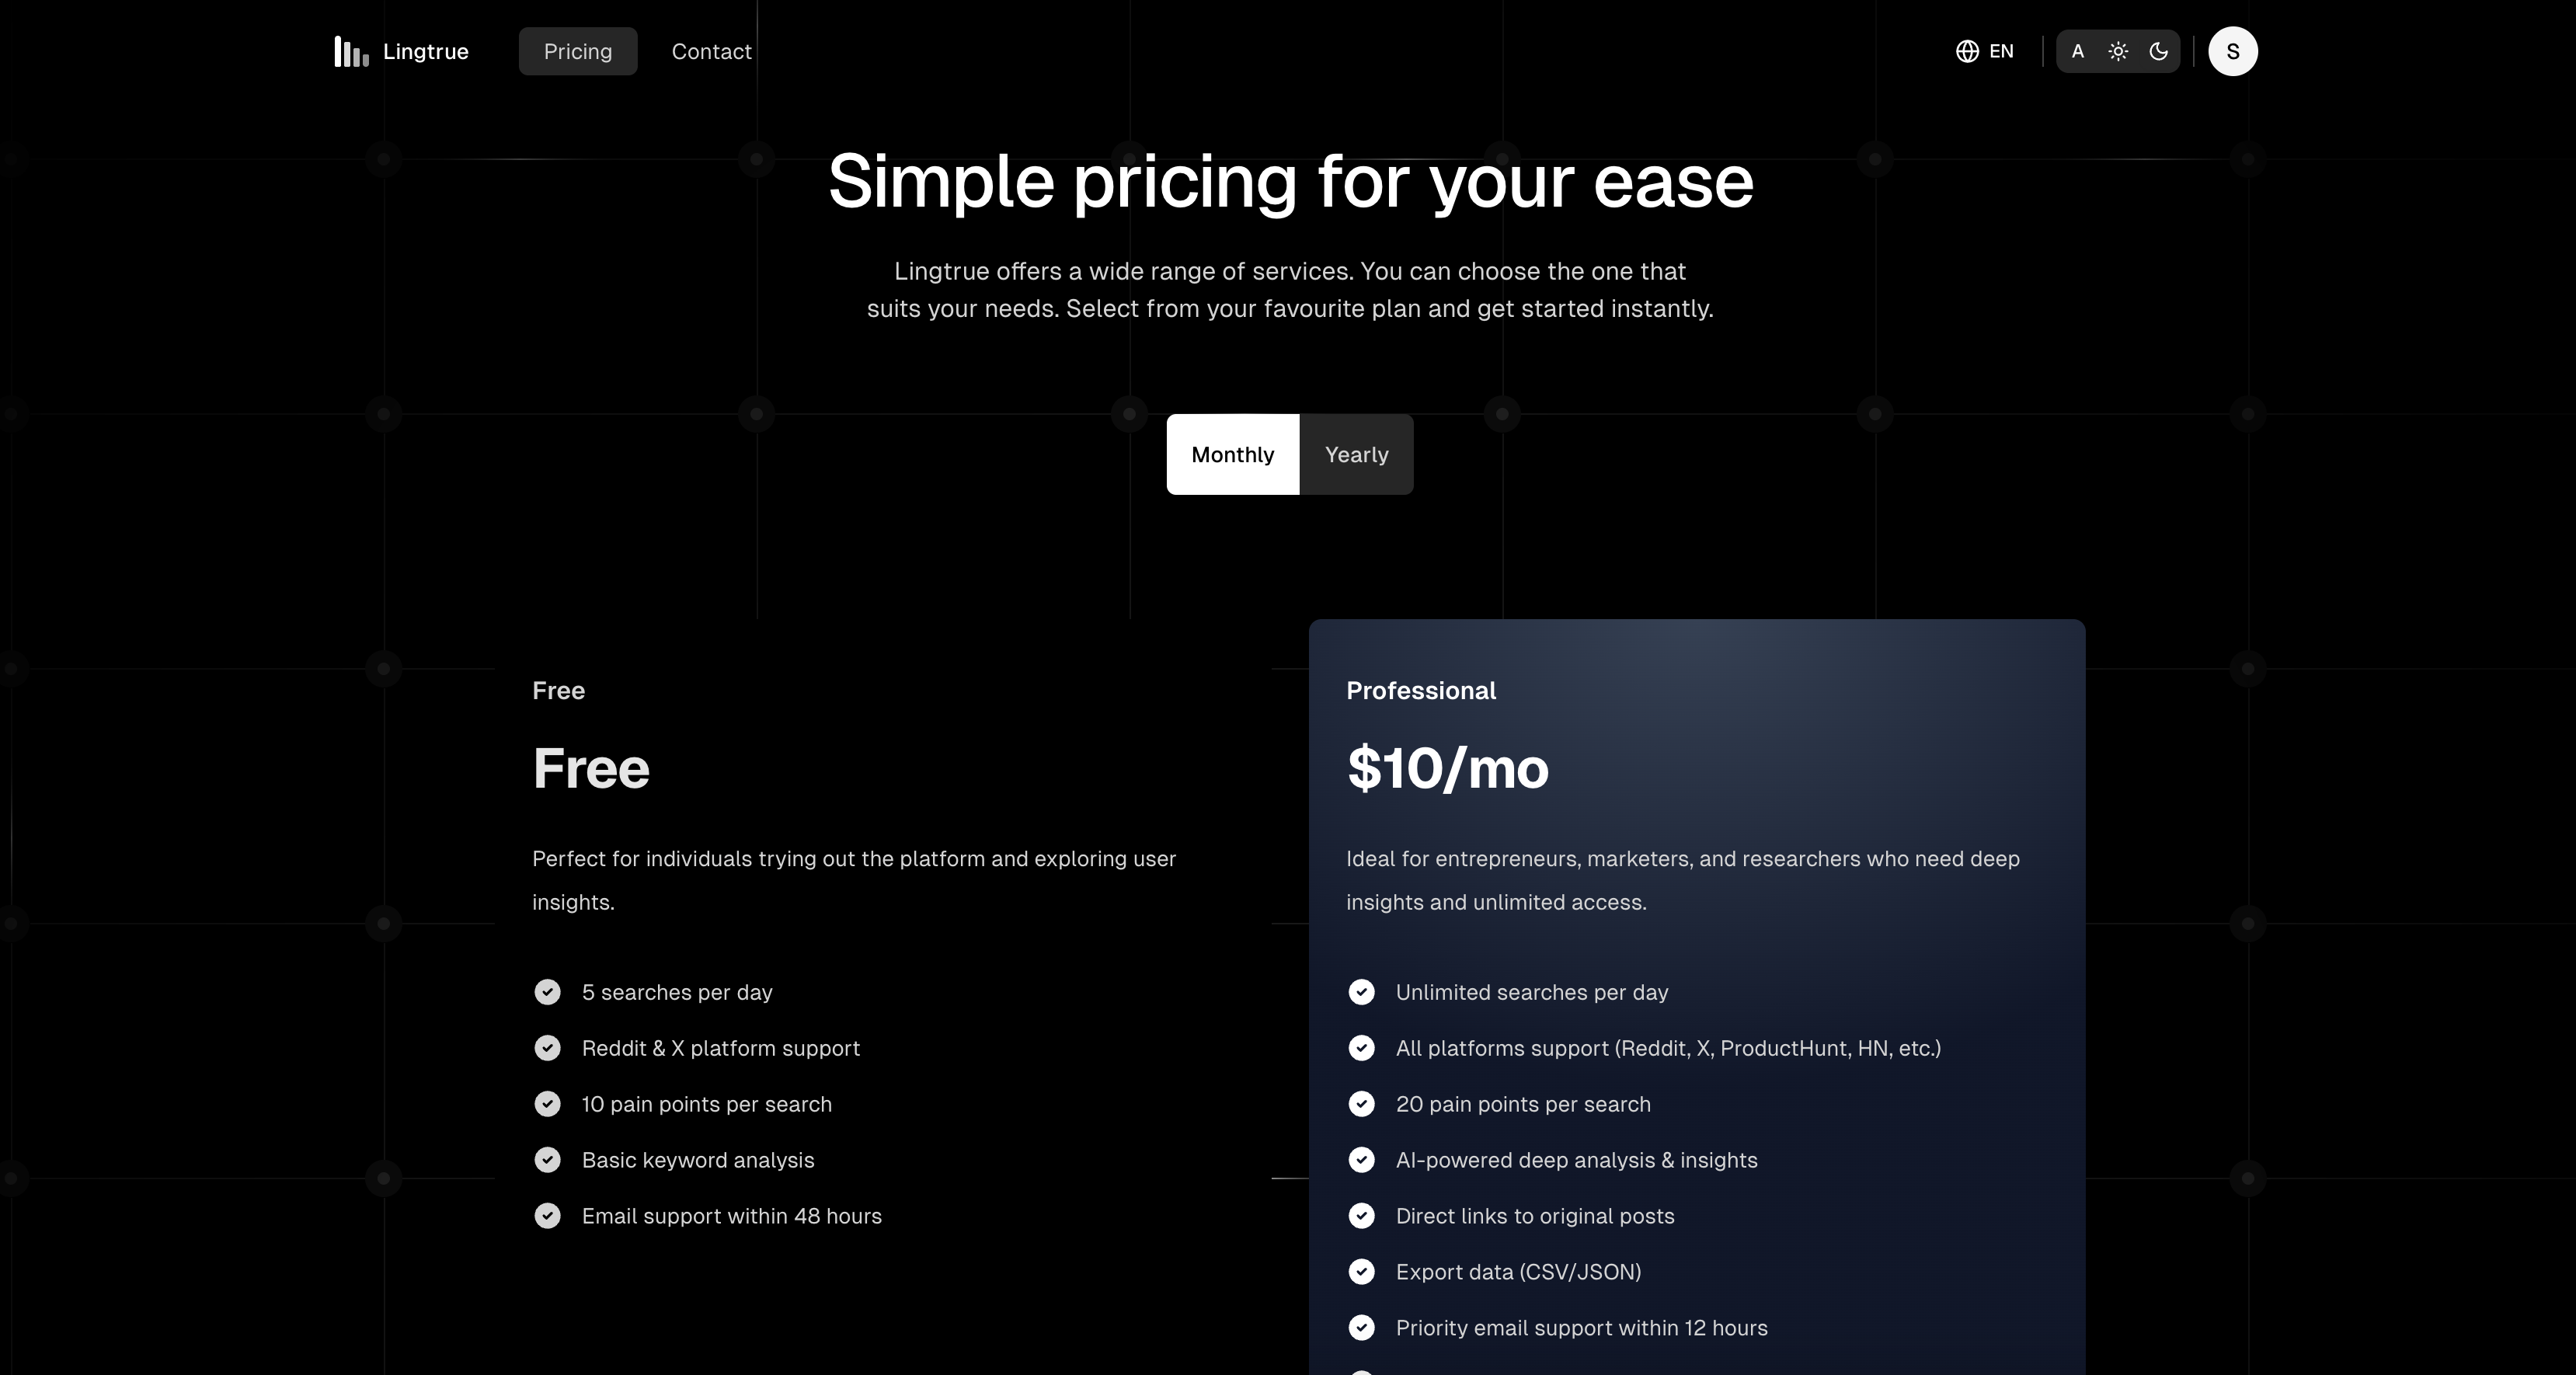Switch to light theme with sun icon
The width and height of the screenshot is (2576, 1375).
coord(2118,51)
